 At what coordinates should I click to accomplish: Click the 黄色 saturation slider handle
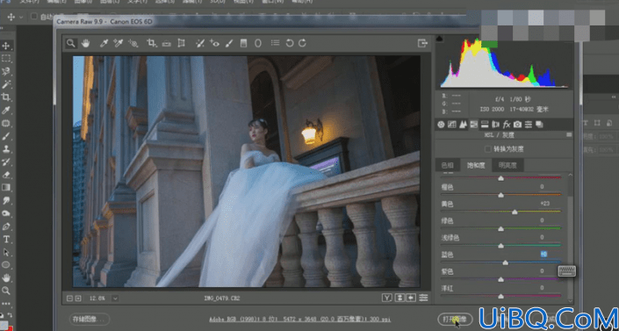click(x=515, y=212)
